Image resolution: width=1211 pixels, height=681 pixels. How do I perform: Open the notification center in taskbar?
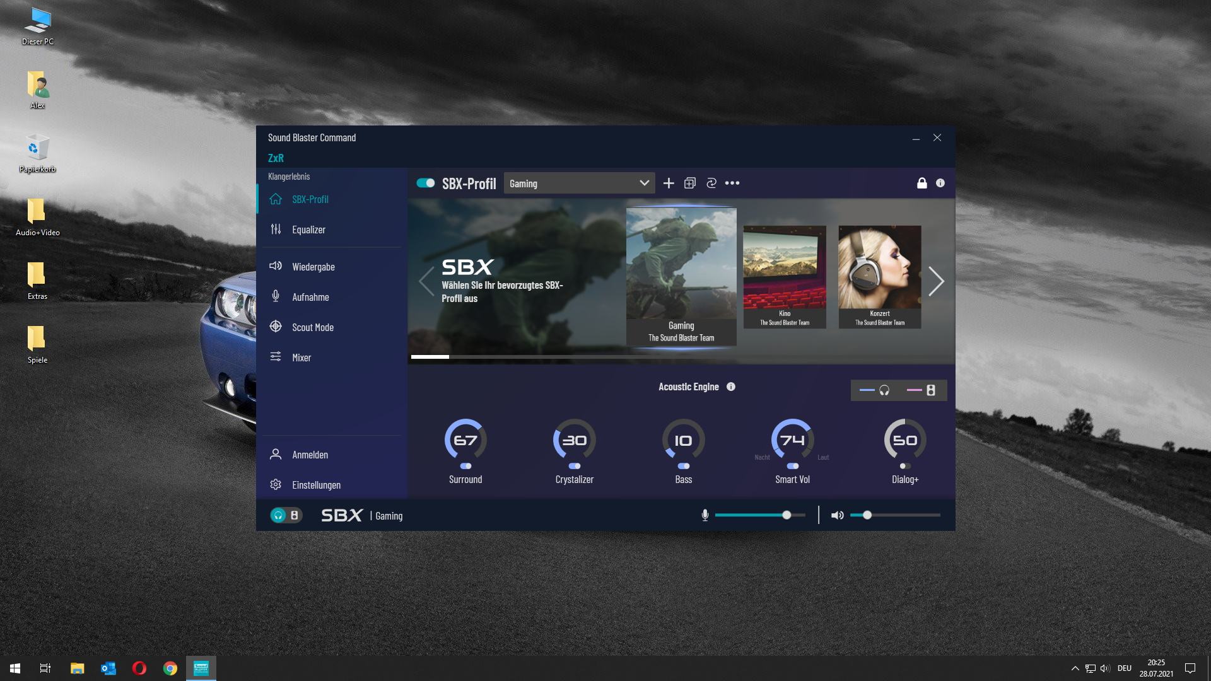tap(1190, 668)
